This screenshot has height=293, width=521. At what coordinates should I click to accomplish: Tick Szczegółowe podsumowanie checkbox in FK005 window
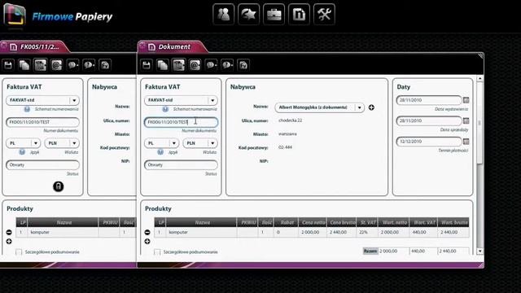[19, 252]
